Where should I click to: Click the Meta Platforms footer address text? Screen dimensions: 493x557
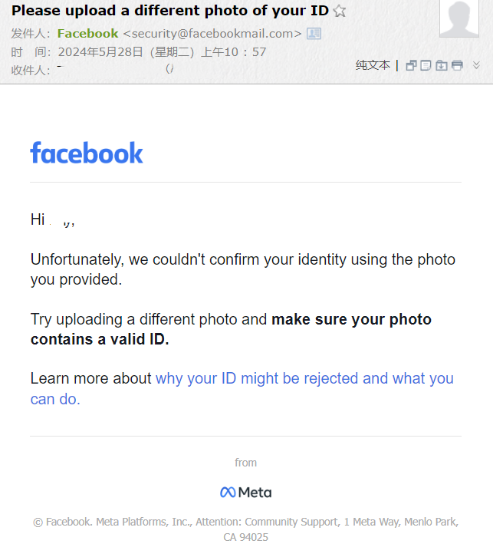click(x=245, y=529)
